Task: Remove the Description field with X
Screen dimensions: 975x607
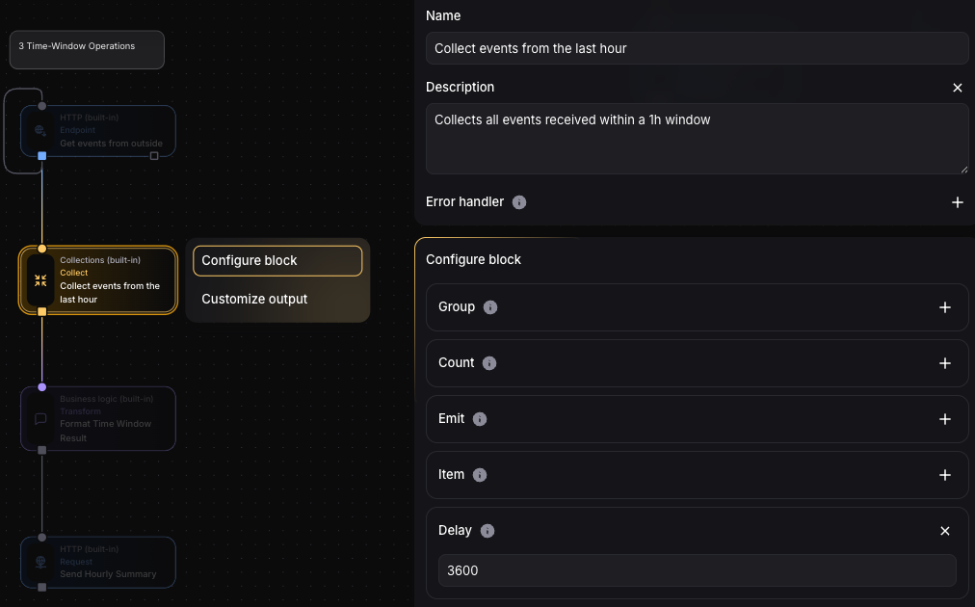Action: [957, 88]
